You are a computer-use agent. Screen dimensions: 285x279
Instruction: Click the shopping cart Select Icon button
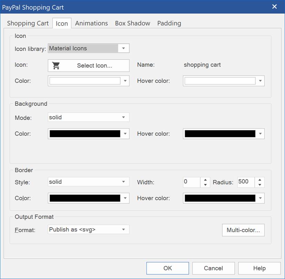tap(89, 66)
